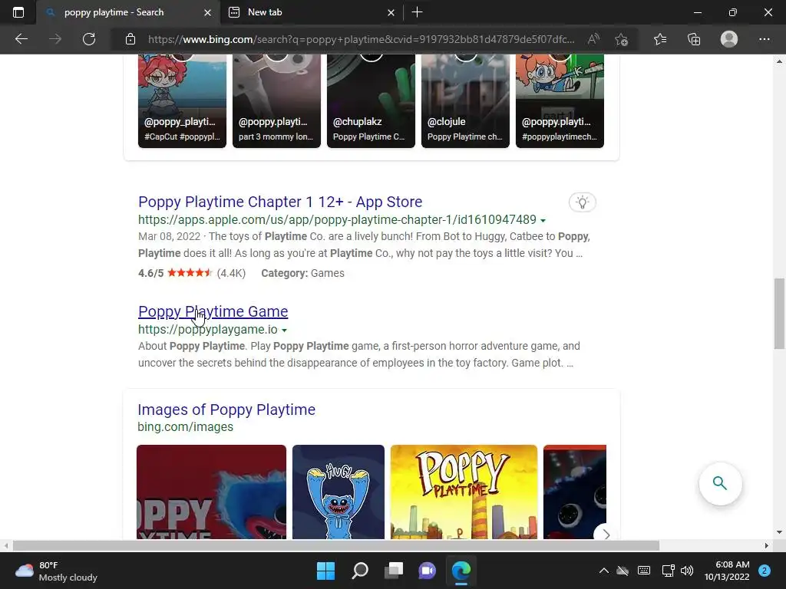Activate Read aloud icon in address bar
This screenshot has height=589, width=786.
[593, 39]
